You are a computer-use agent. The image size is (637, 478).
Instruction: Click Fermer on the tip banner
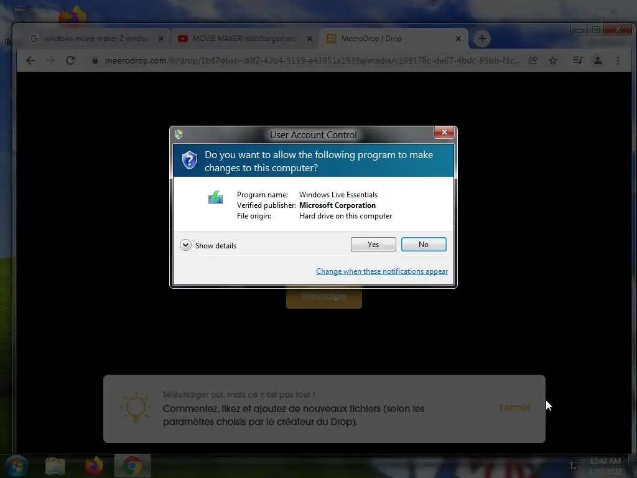pos(514,407)
